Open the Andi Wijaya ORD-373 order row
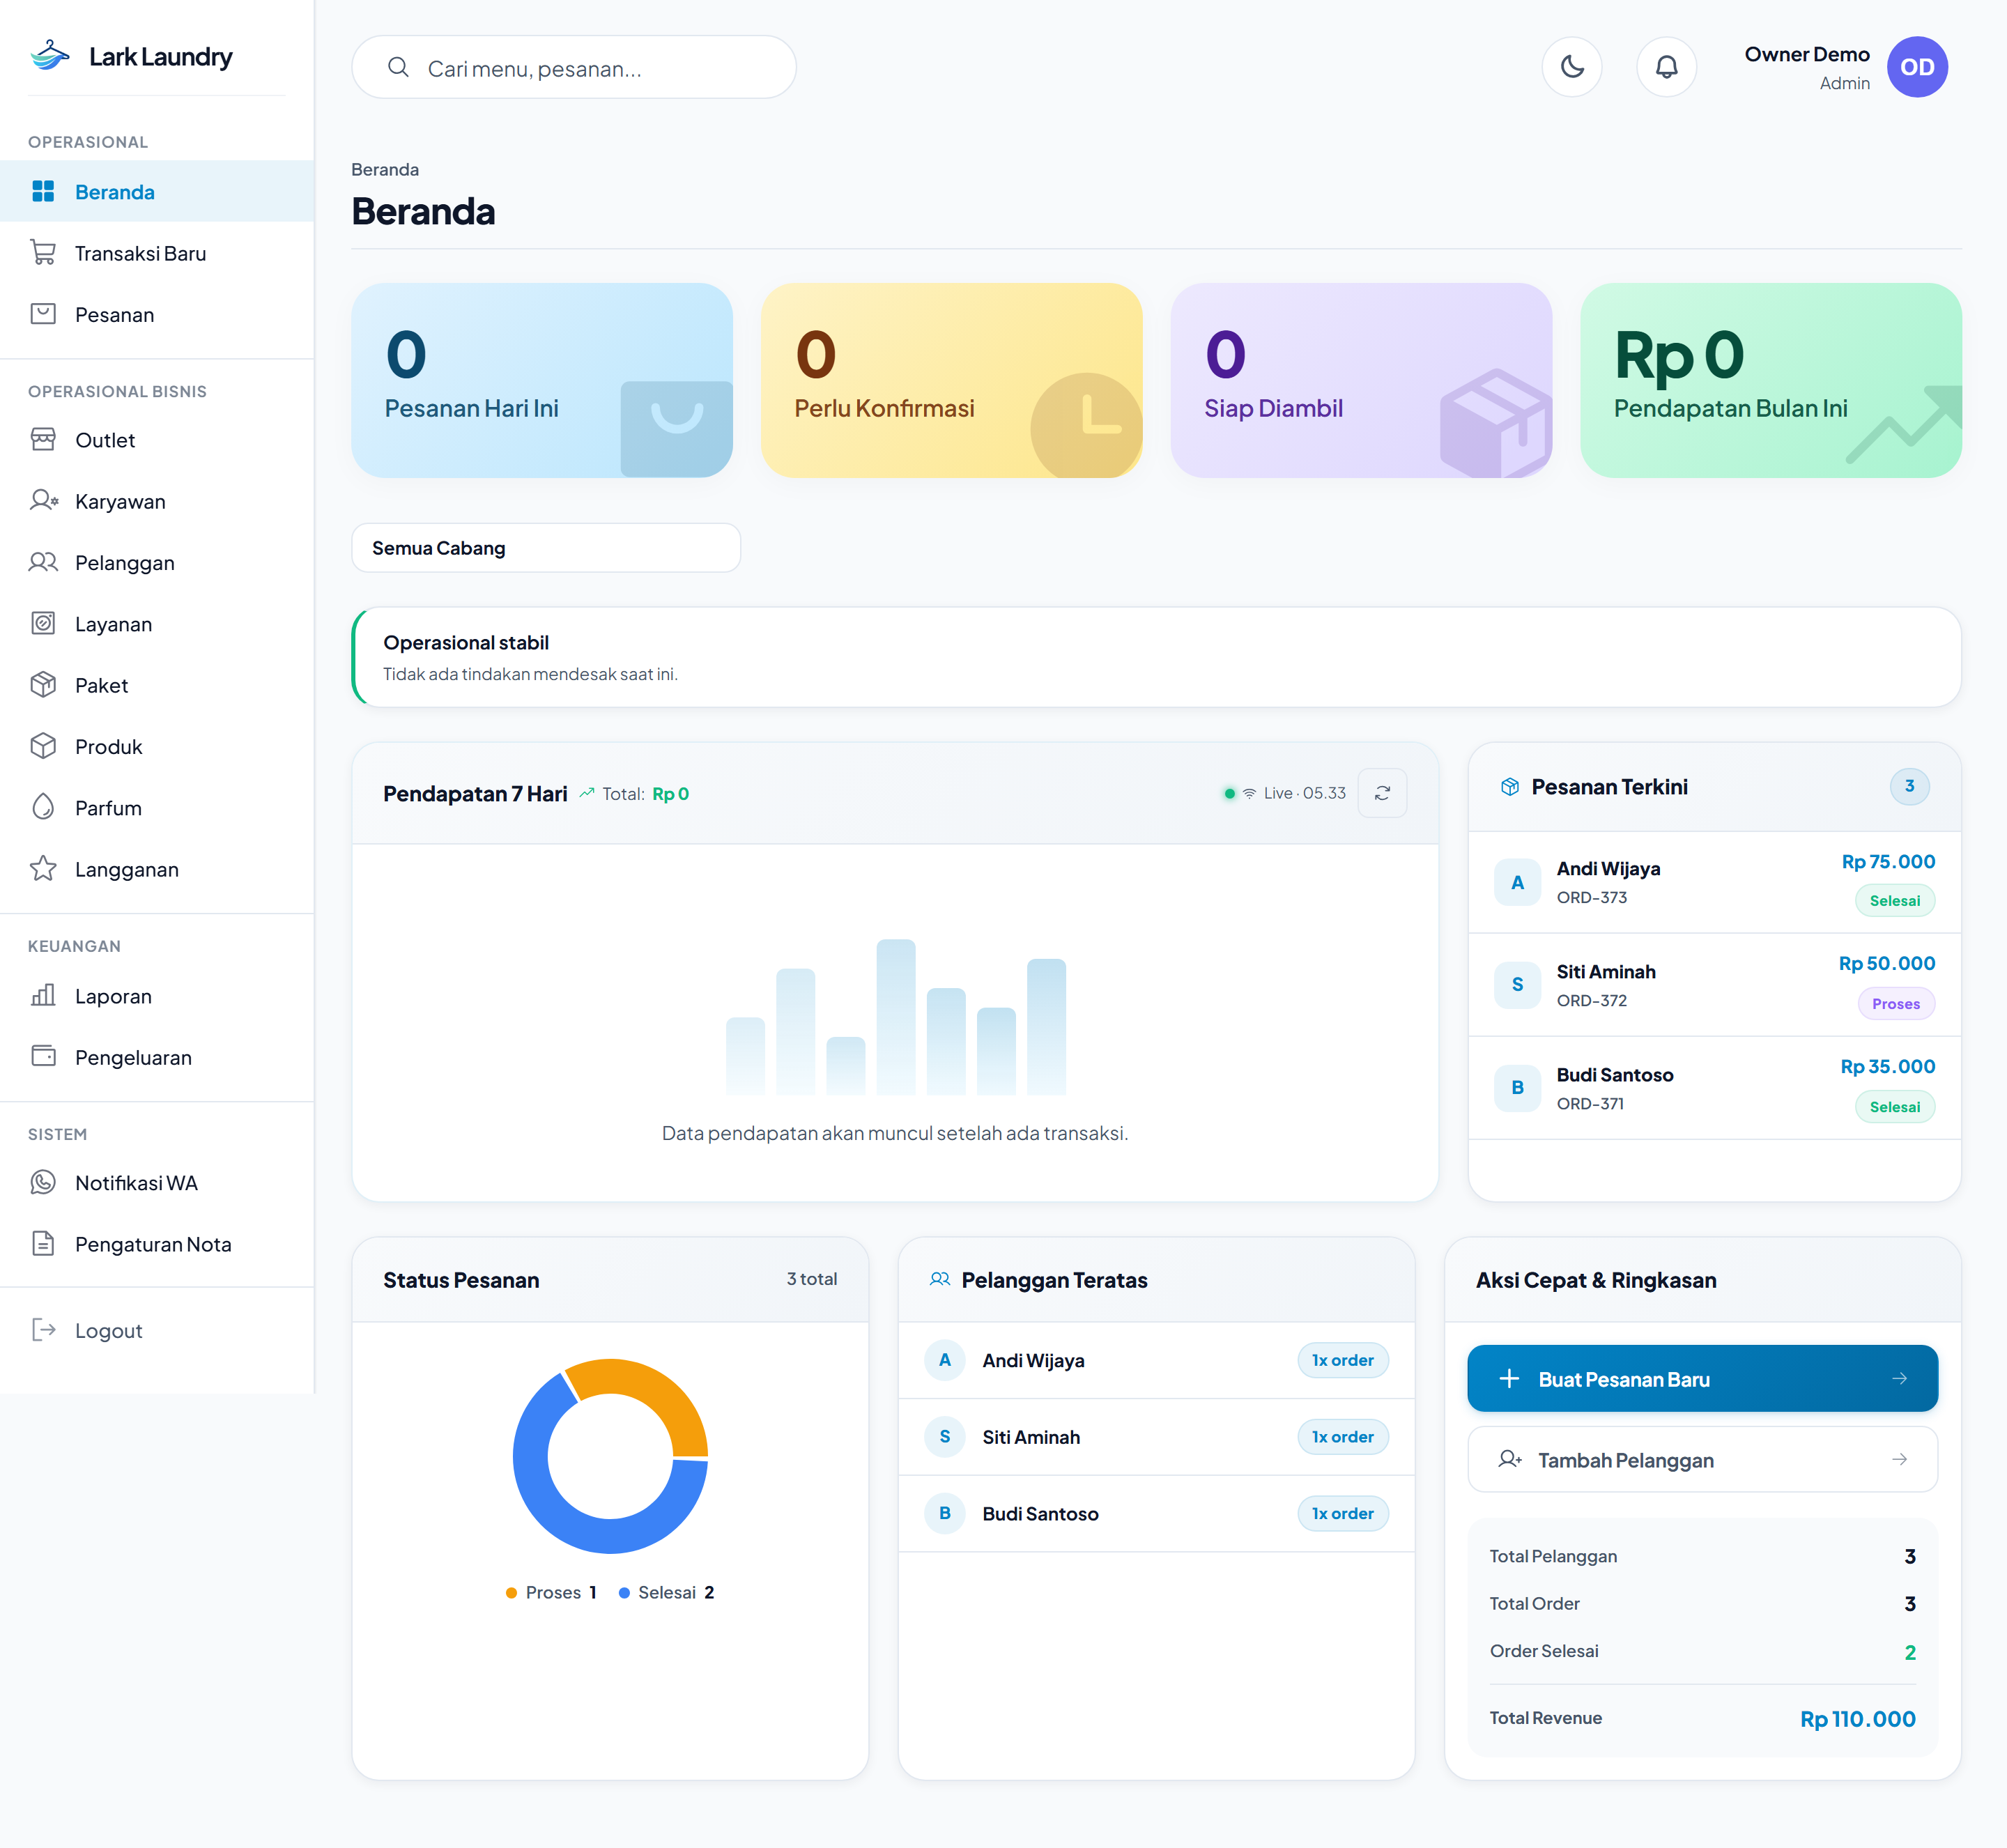 pyautogui.click(x=1714, y=882)
